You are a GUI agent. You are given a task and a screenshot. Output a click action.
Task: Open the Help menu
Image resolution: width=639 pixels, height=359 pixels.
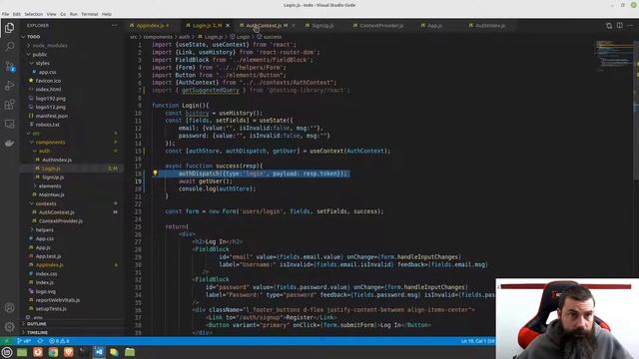(107, 14)
